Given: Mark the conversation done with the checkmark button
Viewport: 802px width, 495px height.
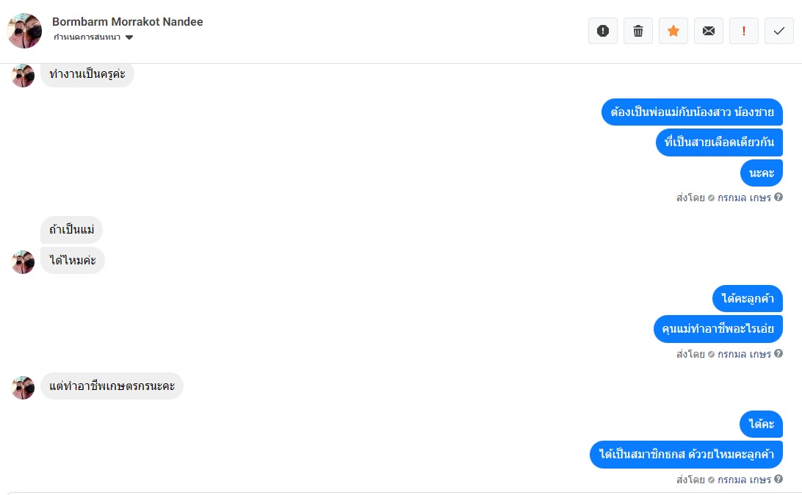Looking at the screenshot, I should pos(779,31).
